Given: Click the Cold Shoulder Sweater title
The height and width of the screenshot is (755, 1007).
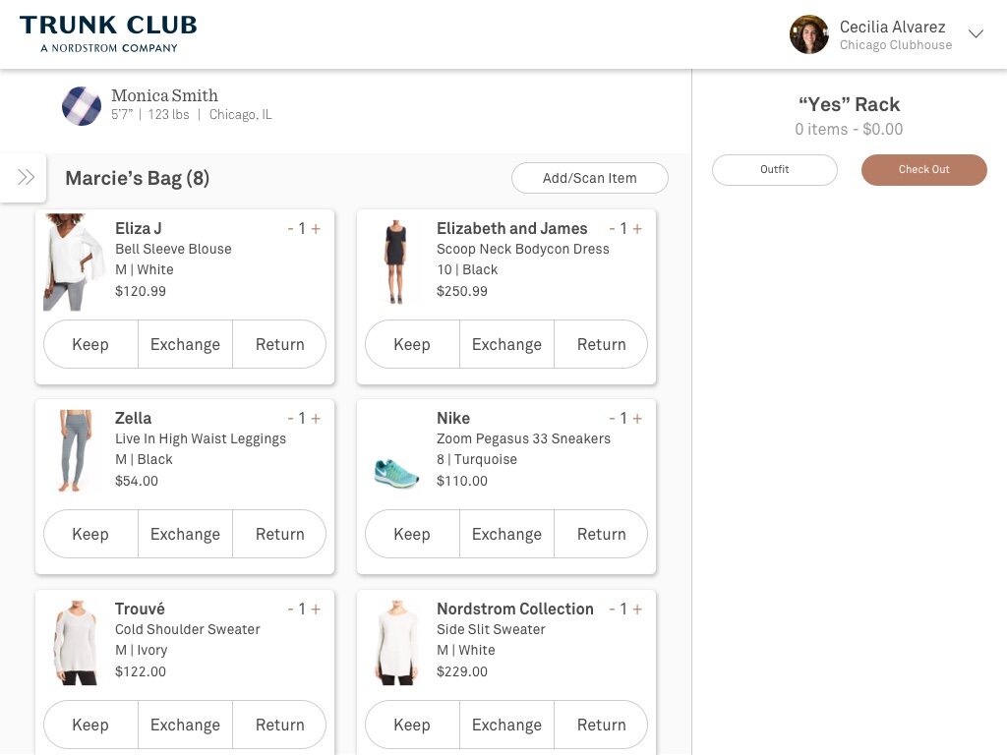Looking at the screenshot, I should pyautogui.click(x=188, y=629).
